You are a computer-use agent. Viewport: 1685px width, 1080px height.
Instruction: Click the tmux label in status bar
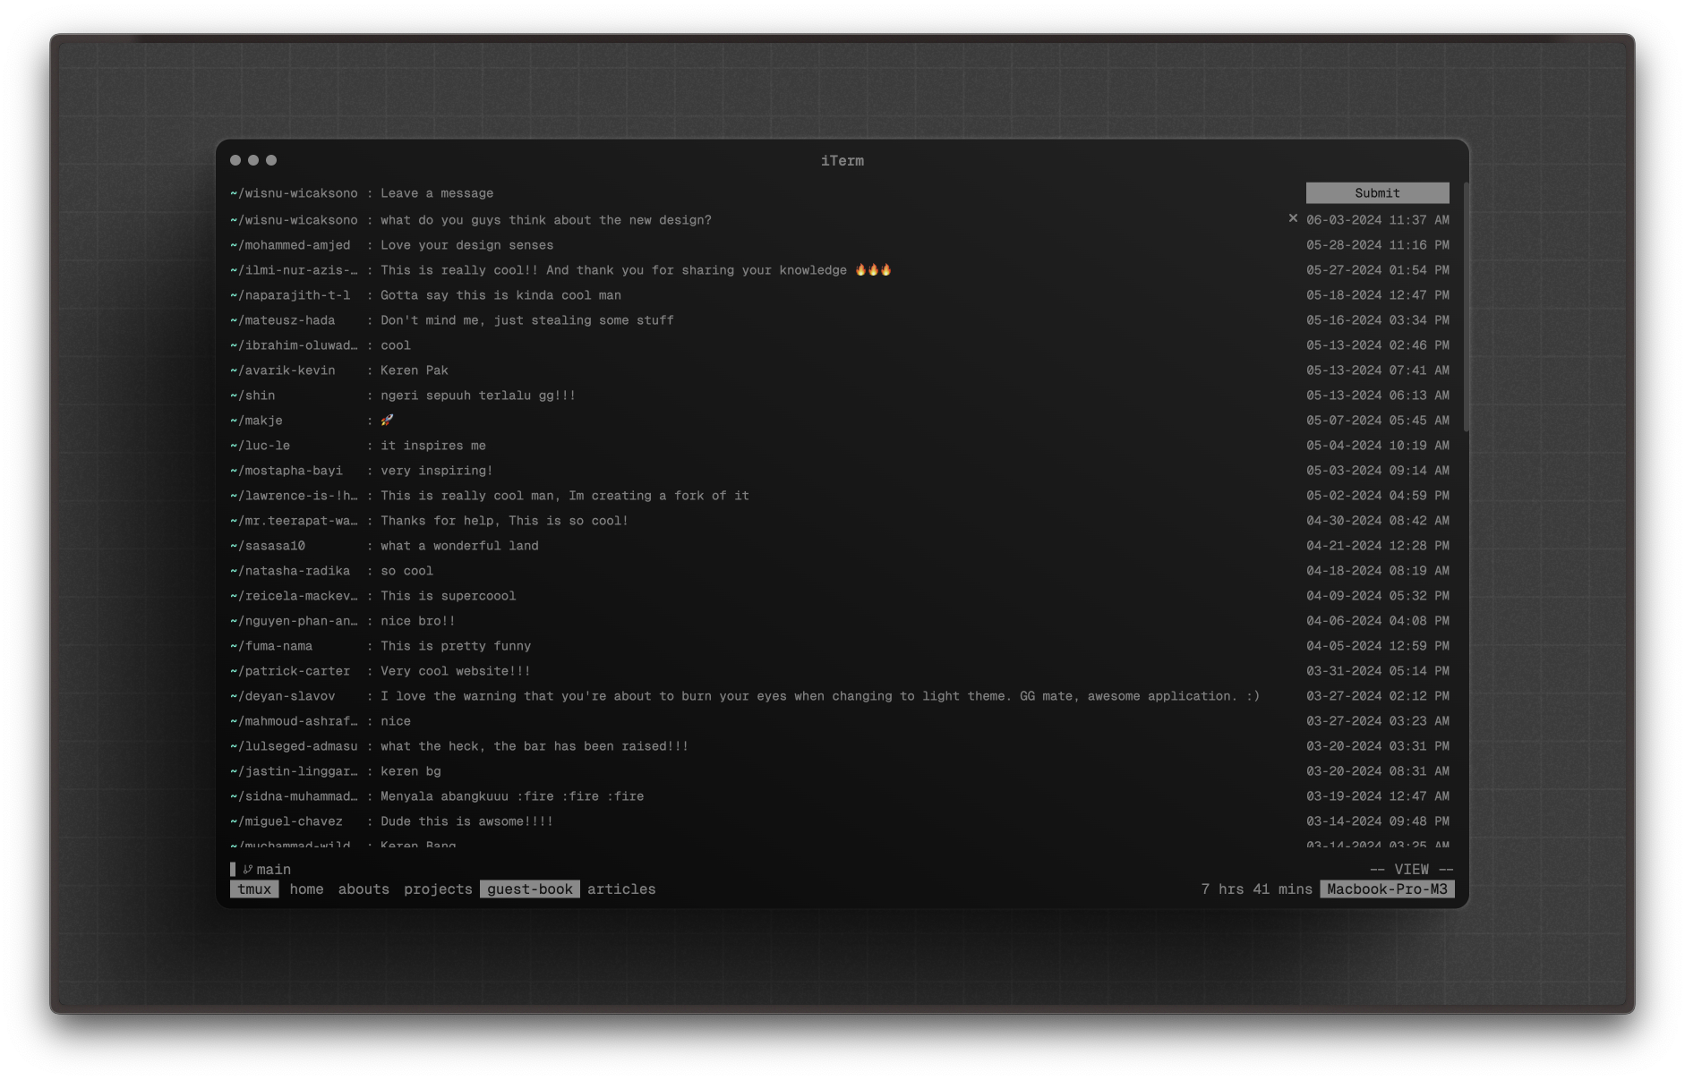click(254, 889)
